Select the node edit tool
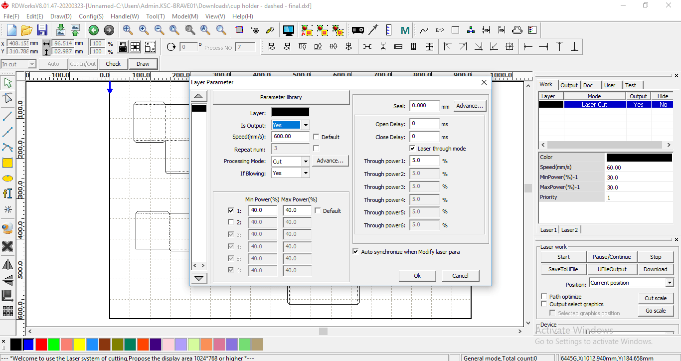 (7, 98)
